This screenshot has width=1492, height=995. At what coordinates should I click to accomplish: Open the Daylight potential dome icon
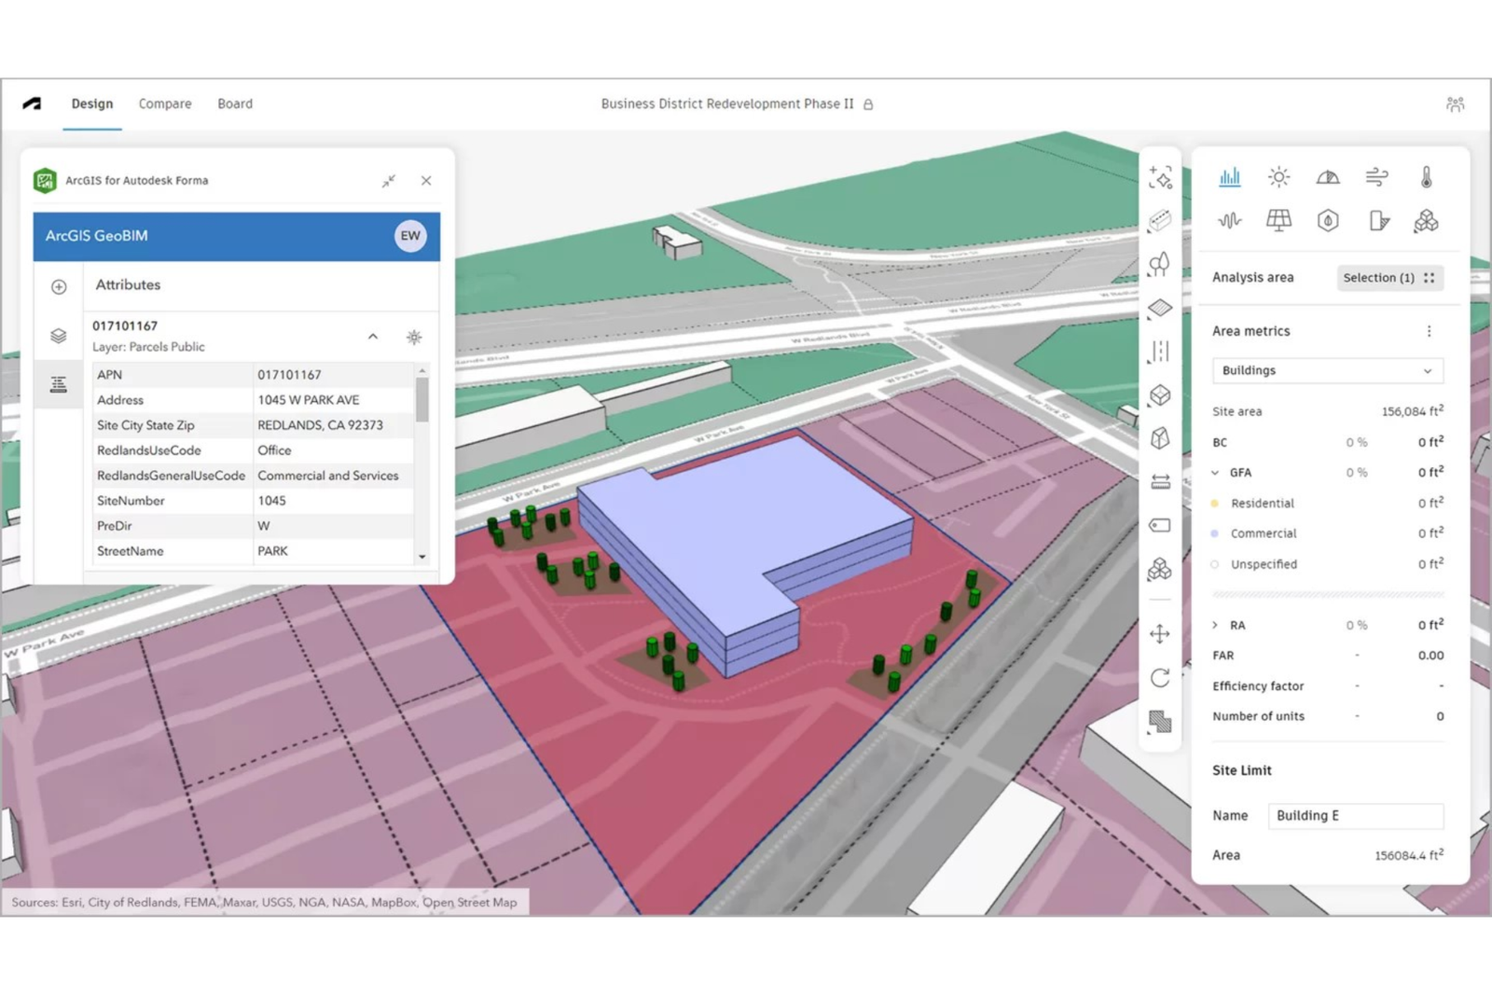click(x=1328, y=176)
